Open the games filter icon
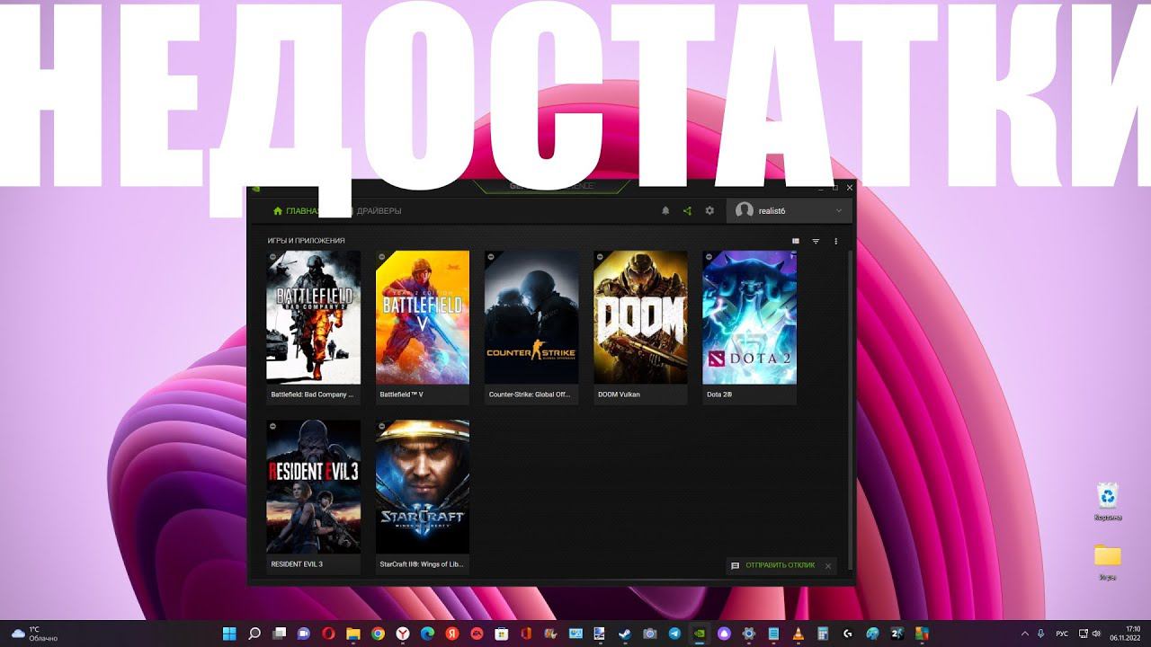Image resolution: width=1151 pixels, height=647 pixels. coord(816,241)
